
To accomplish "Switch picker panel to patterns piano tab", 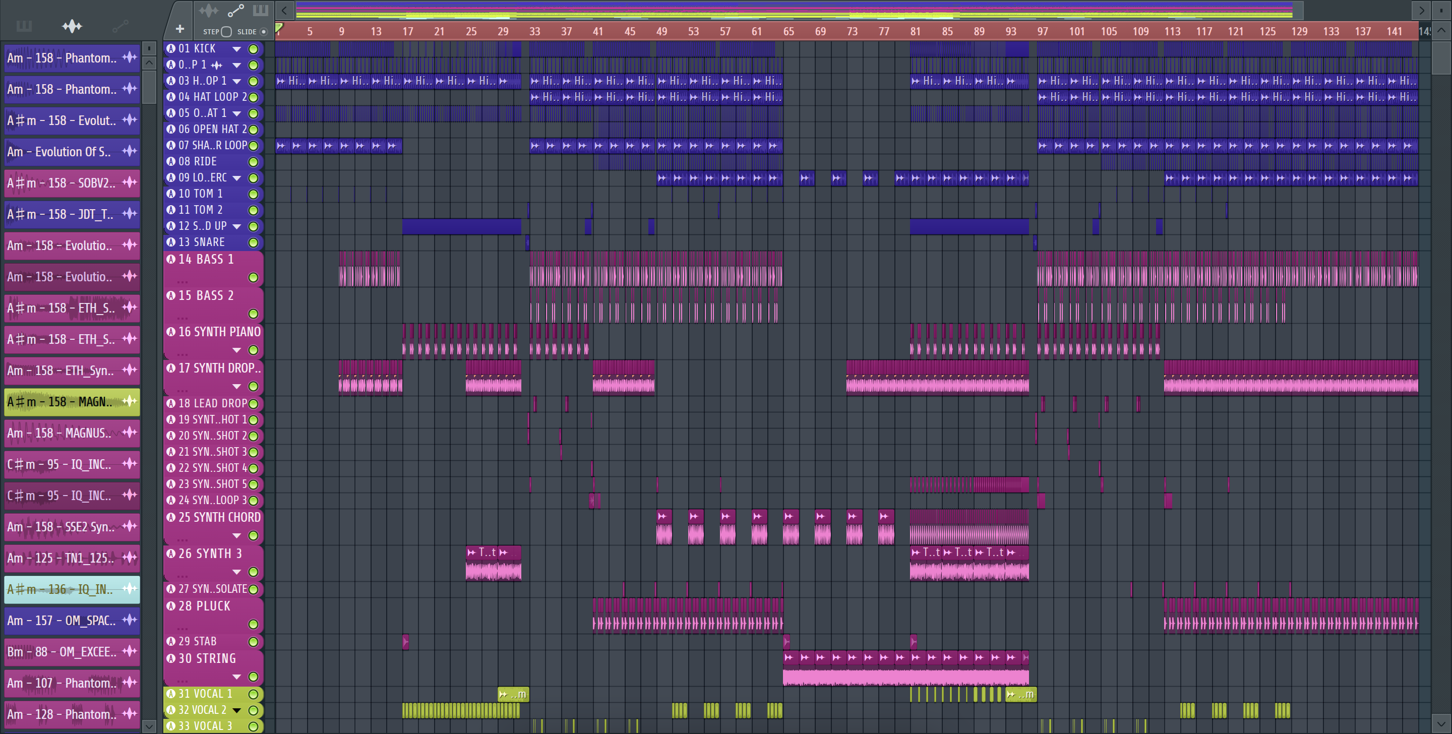I will click(24, 26).
